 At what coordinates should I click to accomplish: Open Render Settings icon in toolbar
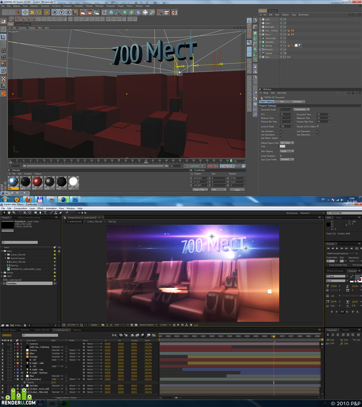coord(97,12)
